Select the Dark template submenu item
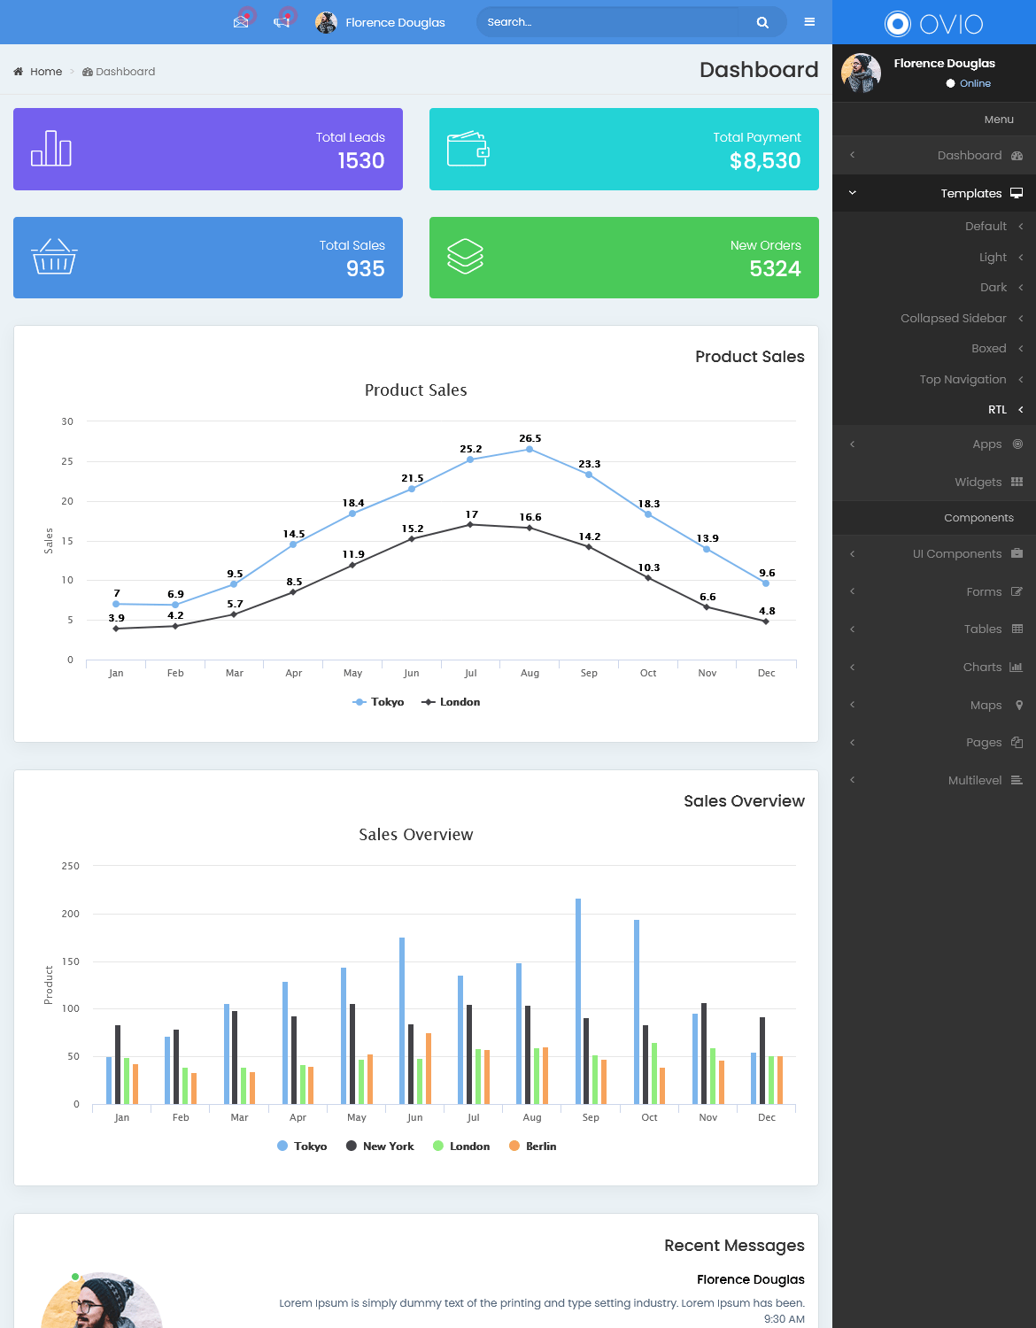This screenshot has width=1036, height=1328. point(934,288)
